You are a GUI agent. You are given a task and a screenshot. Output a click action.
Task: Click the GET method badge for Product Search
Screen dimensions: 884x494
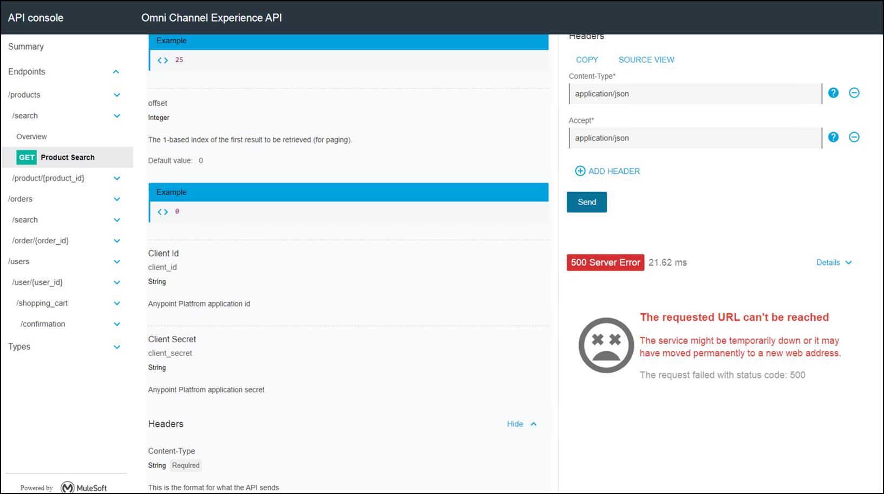click(x=27, y=158)
